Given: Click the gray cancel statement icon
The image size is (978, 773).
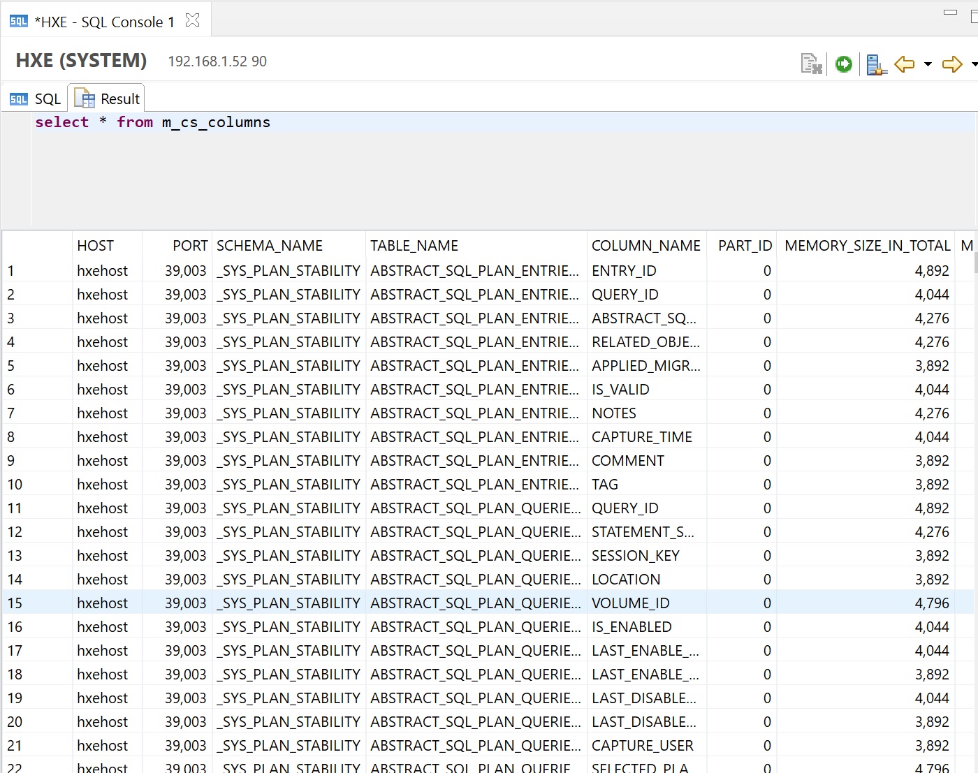Looking at the screenshot, I should pyautogui.click(x=811, y=64).
